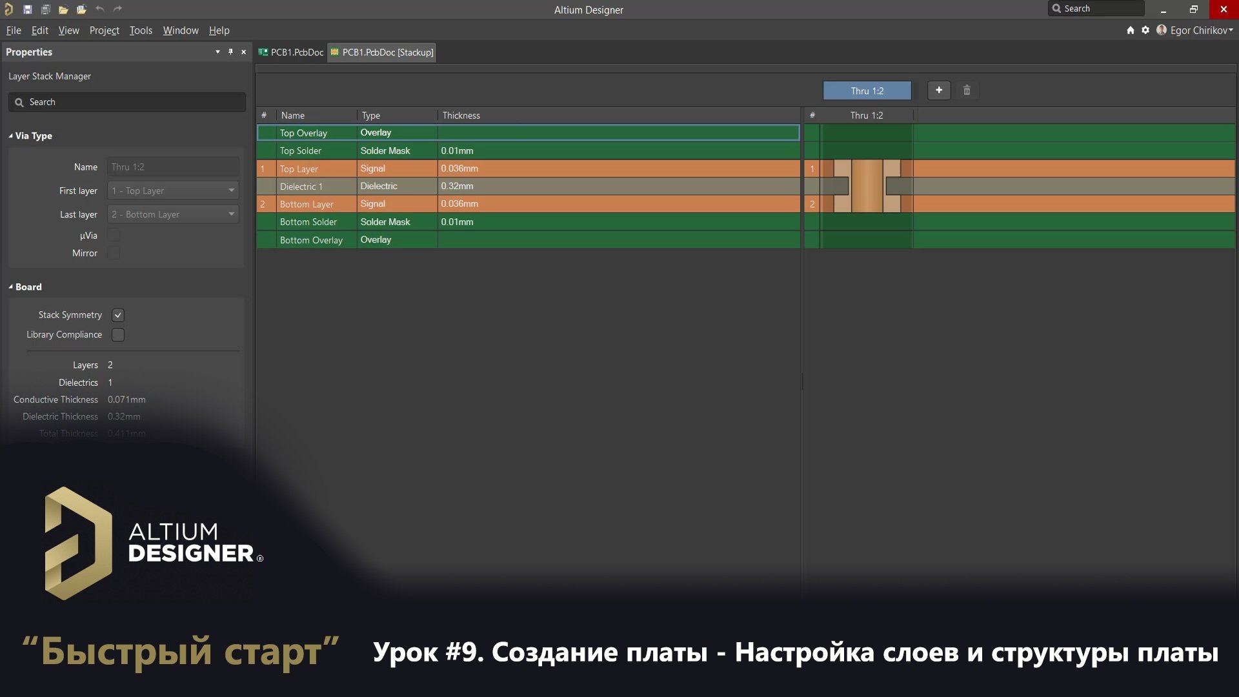Enable the µVia option
The image size is (1239, 697).
pyautogui.click(x=114, y=235)
